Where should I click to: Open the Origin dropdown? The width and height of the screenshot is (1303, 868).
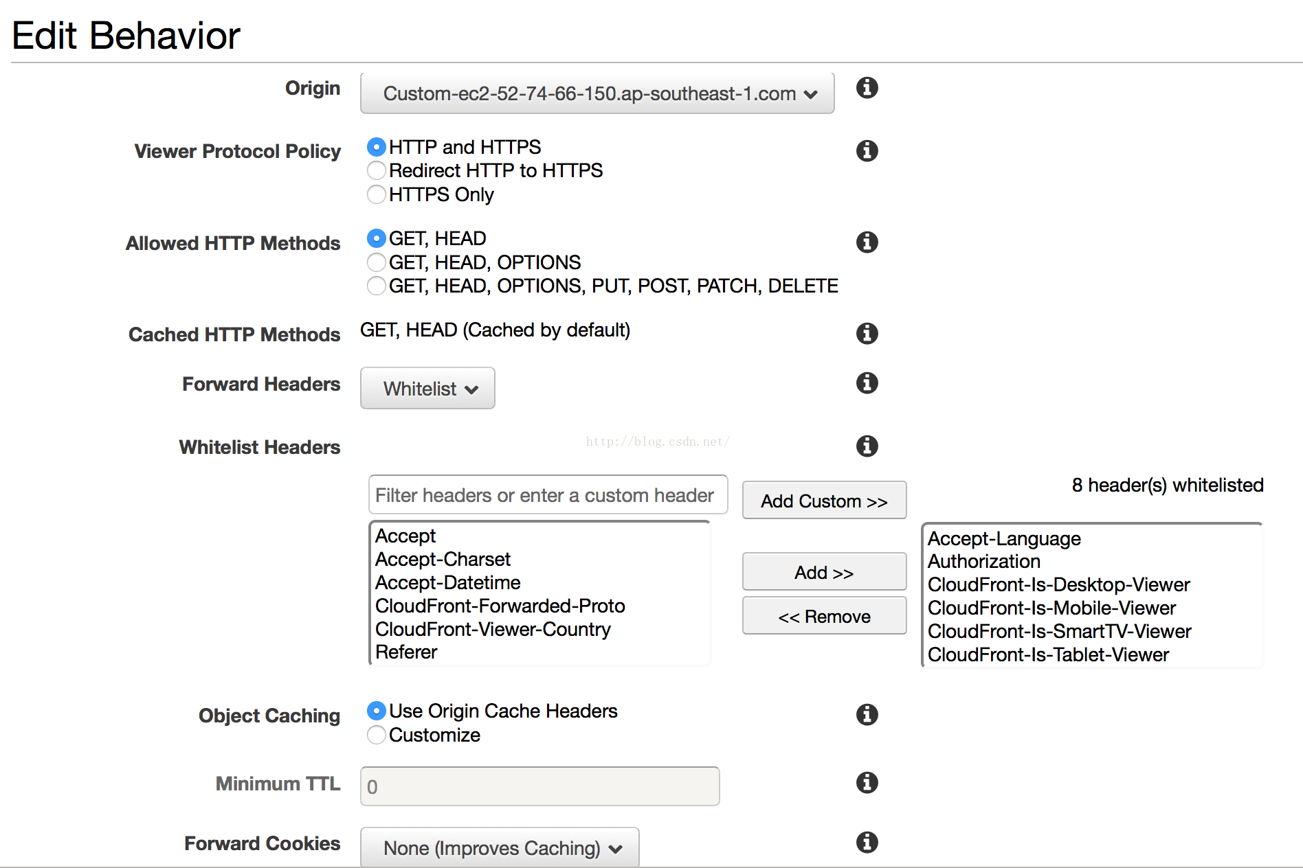click(597, 93)
